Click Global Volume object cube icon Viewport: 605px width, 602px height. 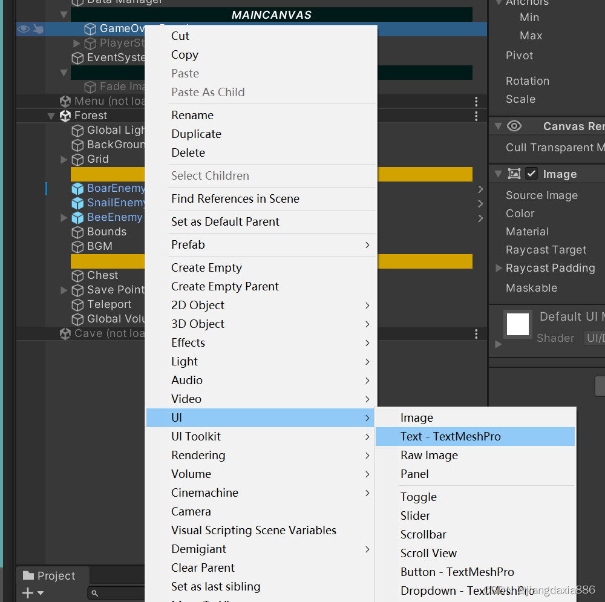(x=77, y=319)
